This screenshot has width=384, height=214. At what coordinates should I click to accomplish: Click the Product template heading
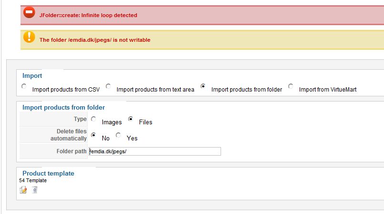tap(48, 173)
